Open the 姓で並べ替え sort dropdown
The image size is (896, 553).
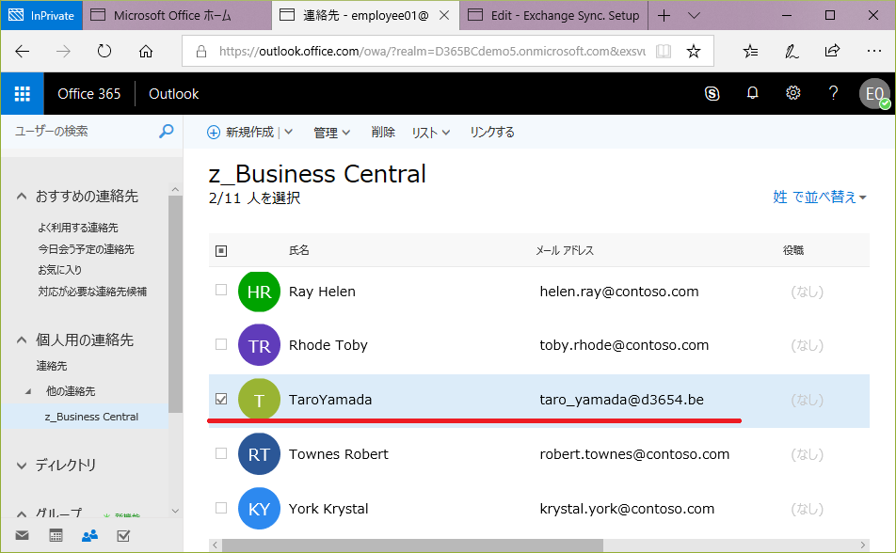pyautogui.click(x=820, y=197)
